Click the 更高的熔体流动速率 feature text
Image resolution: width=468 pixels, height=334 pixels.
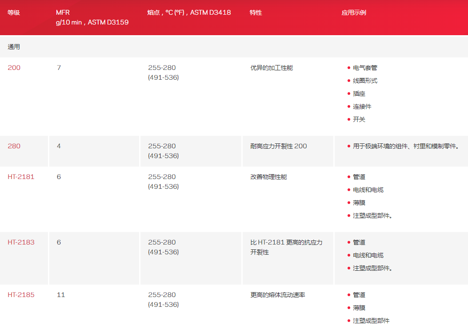[x=277, y=295]
